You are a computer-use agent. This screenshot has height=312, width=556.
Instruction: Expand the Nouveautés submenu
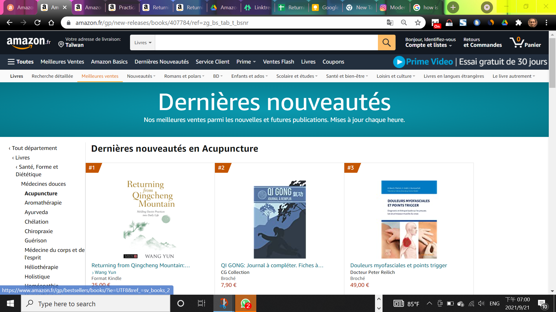[x=141, y=76]
